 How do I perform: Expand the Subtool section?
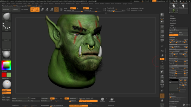pyautogui.click(x=172, y=16)
